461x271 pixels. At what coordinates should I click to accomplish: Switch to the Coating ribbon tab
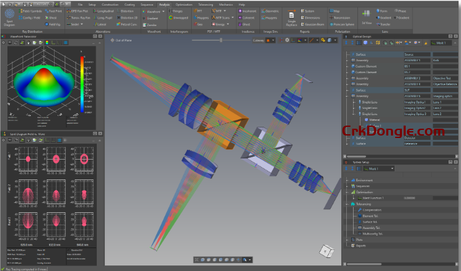[129, 4]
